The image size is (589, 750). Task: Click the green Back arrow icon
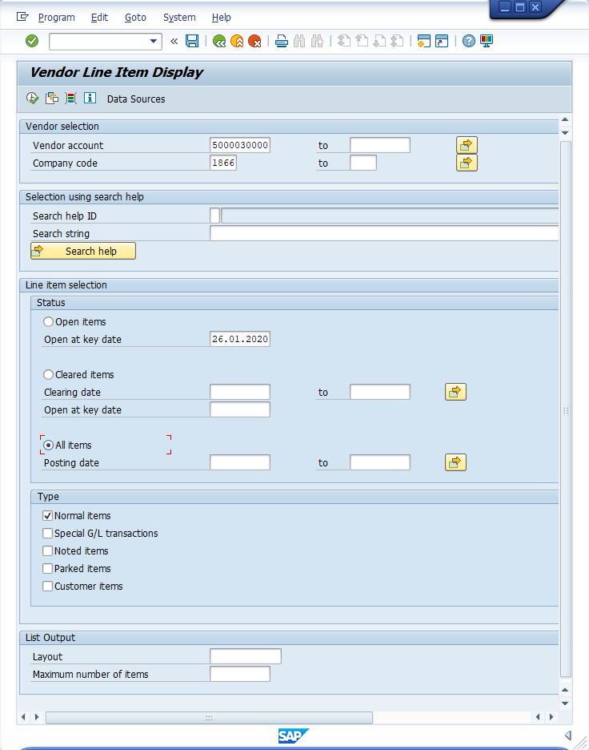point(218,41)
